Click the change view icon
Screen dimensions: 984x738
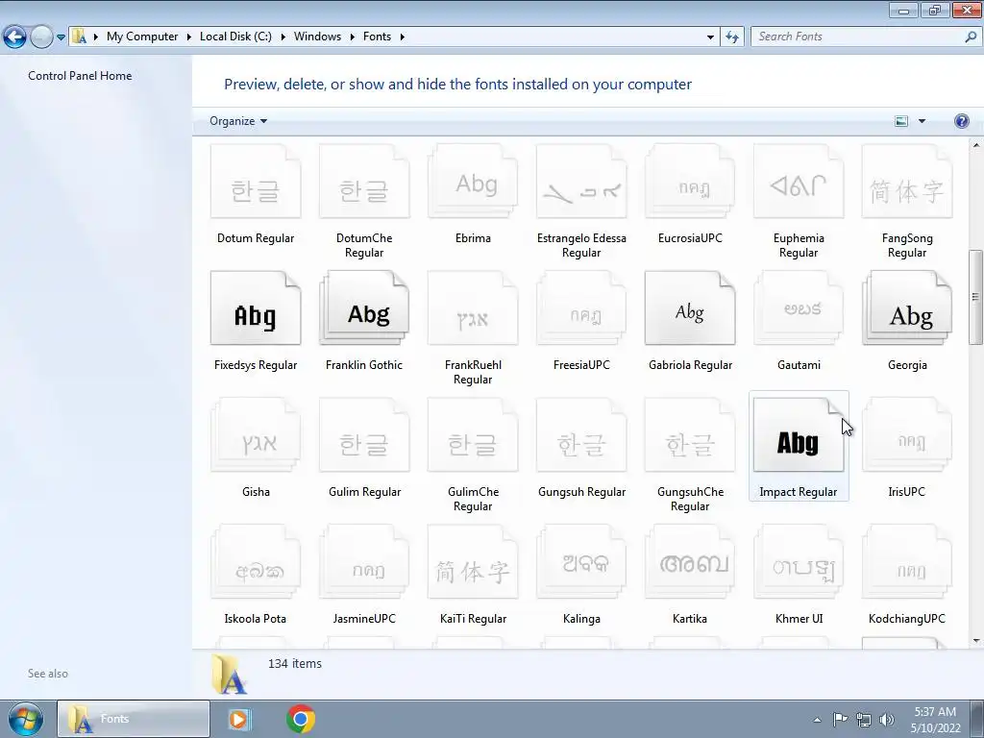tap(901, 121)
